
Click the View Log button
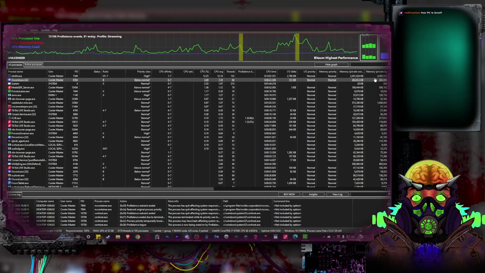tap(337, 194)
